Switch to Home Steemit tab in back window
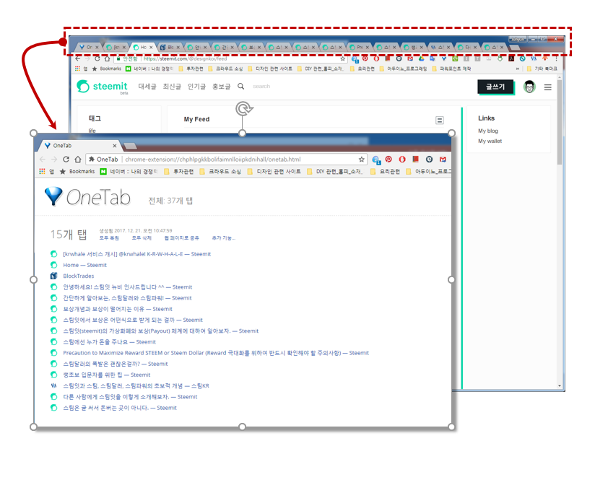The height and width of the screenshot is (498, 595). [x=143, y=47]
